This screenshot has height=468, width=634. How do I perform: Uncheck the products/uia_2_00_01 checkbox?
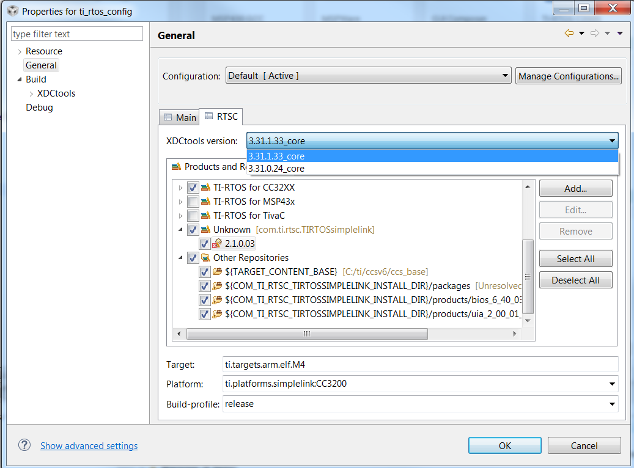204,314
